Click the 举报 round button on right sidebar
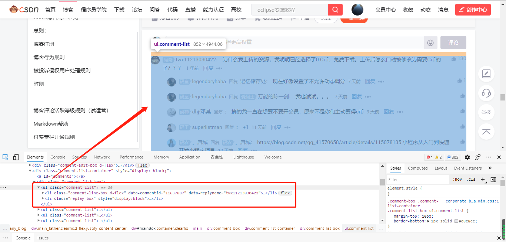The height and width of the screenshot is (242, 506). click(x=486, y=112)
